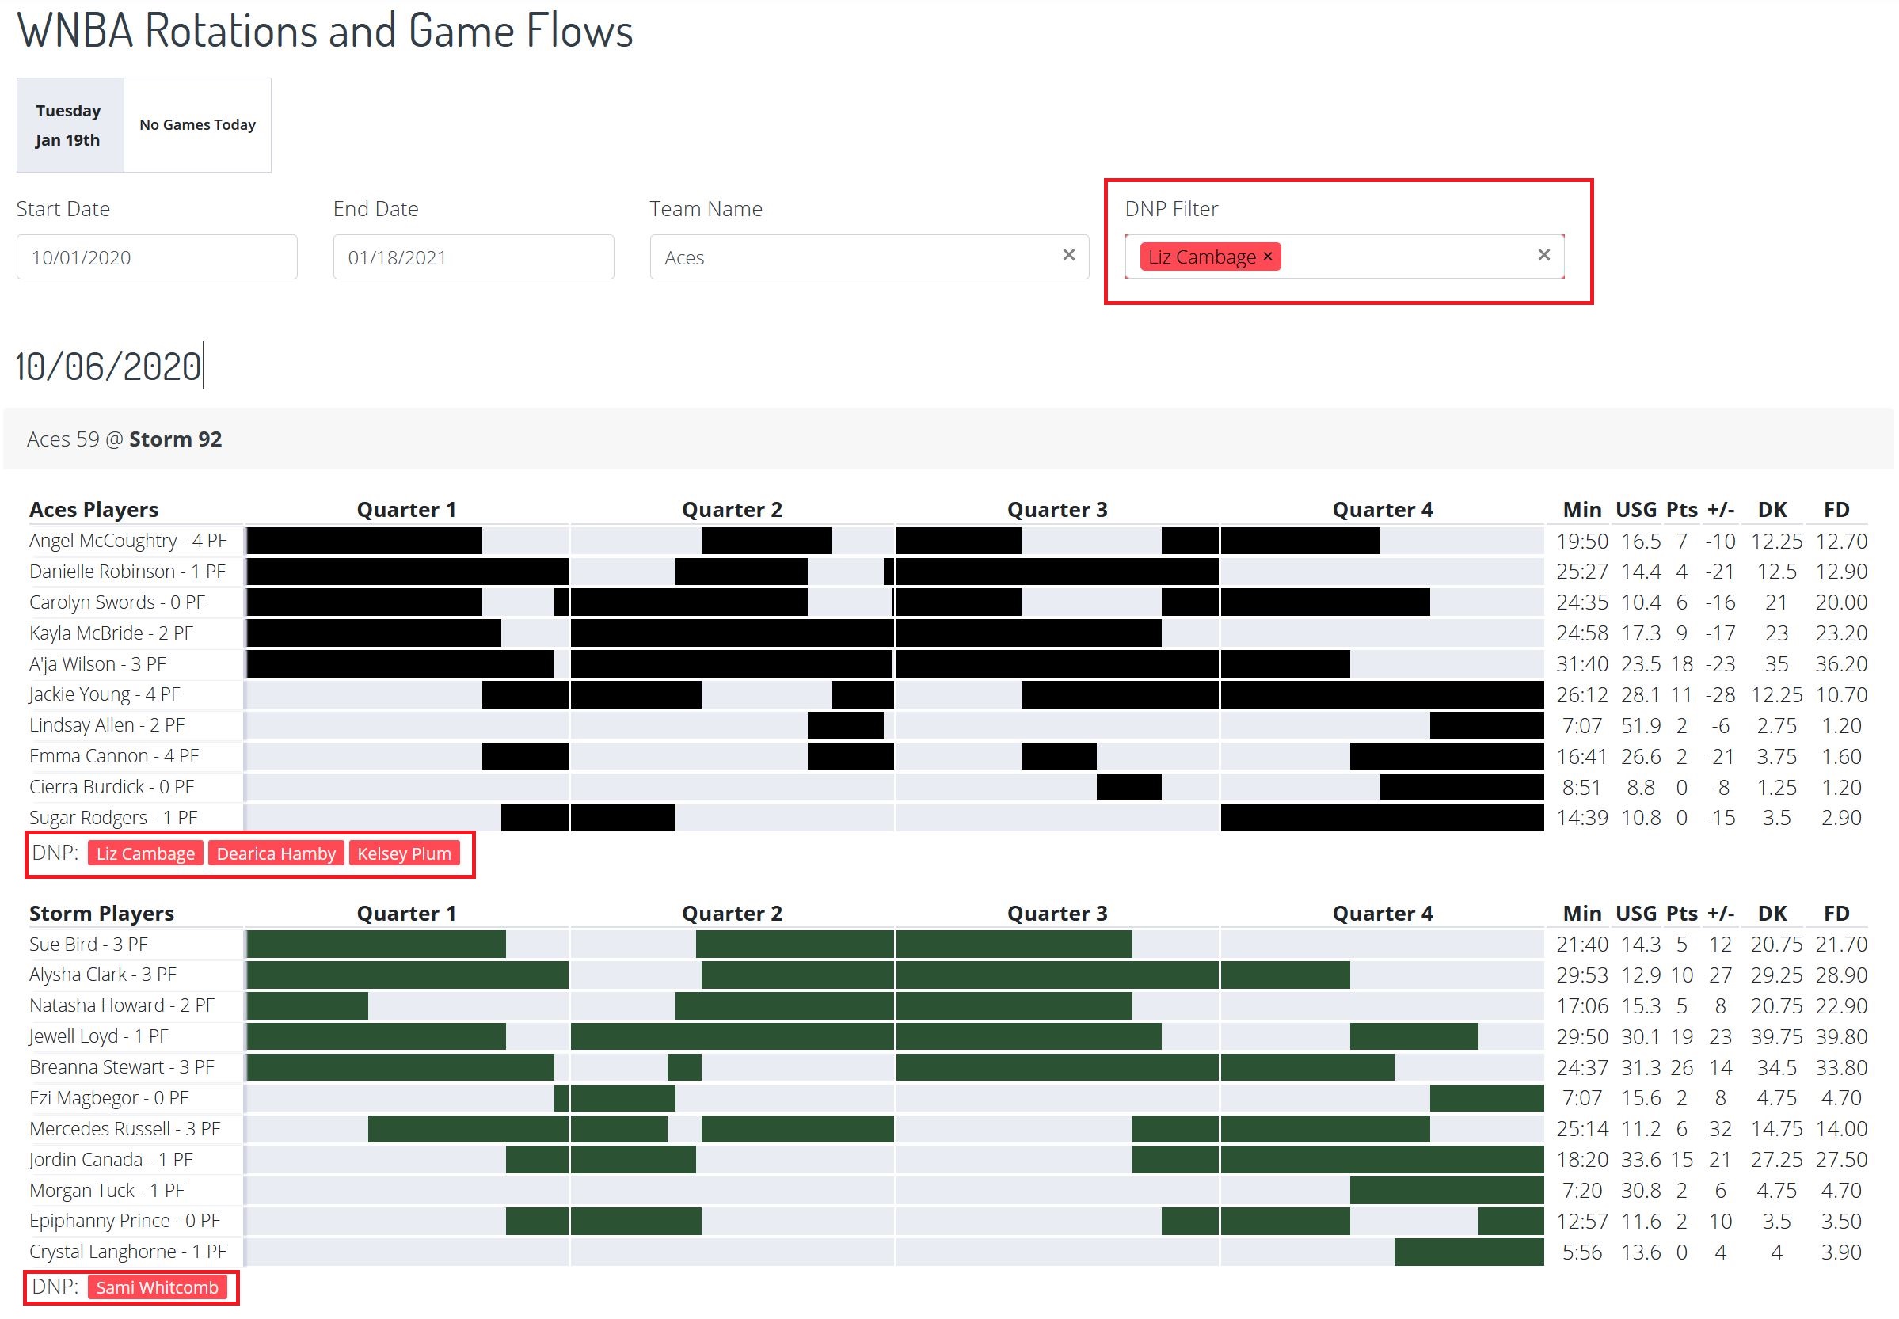1899x1319 pixels.
Task: Select Cierra Burdick - 0 PF row label
Action: pos(112,787)
